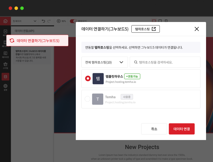Click the 사용중 status badge
Image resolution: width=213 pixels, height=162 pixels.
(127, 97)
